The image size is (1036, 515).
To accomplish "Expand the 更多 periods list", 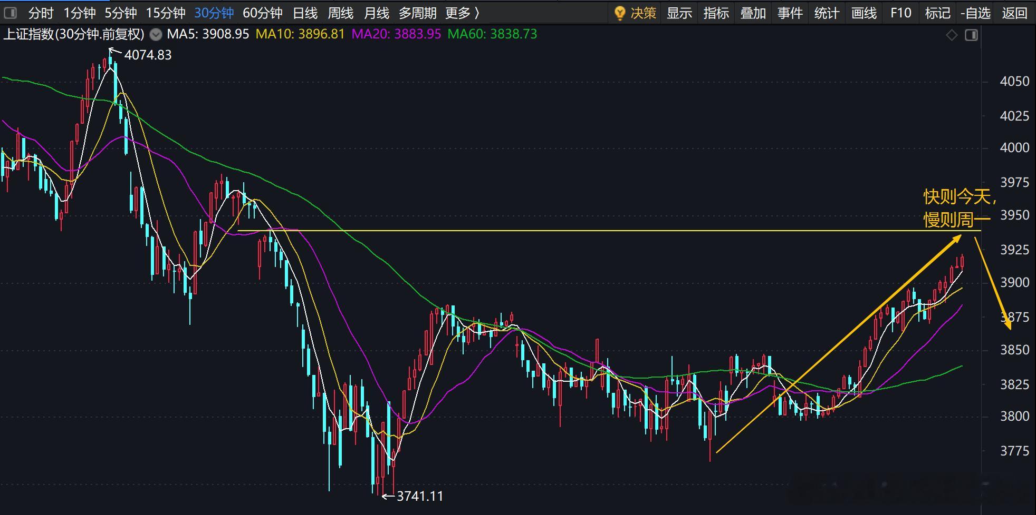I will [x=463, y=13].
